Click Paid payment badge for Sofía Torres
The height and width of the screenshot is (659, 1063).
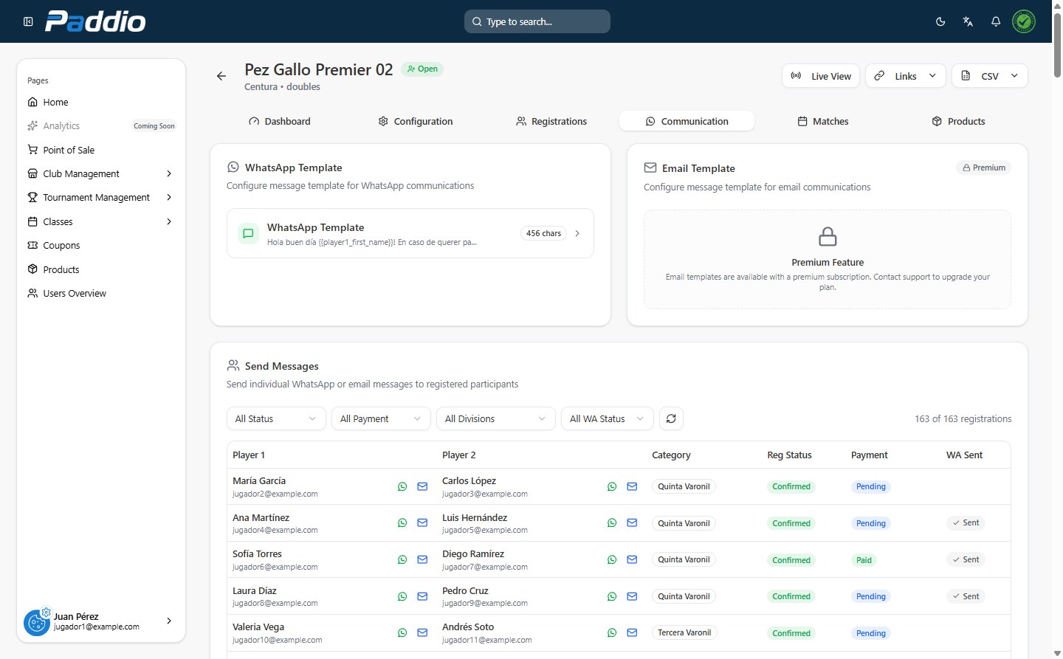click(864, 560)
